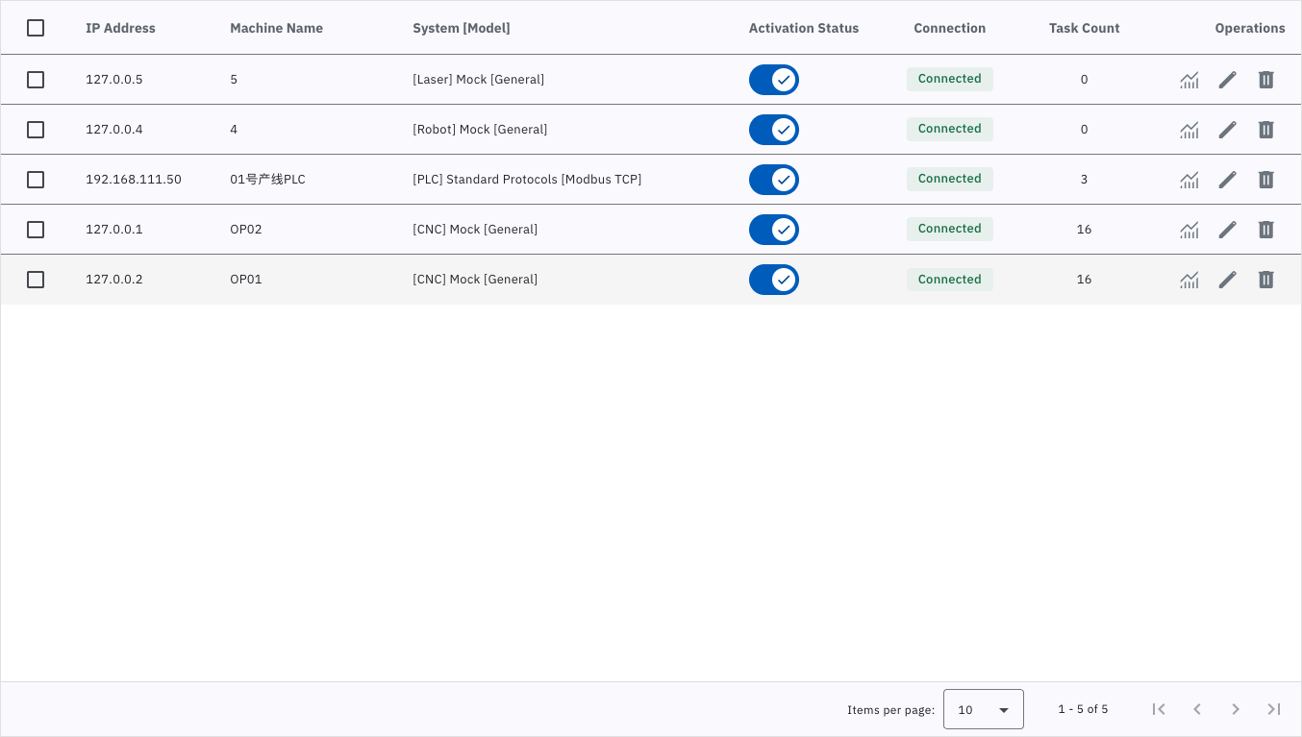The height and width of the screenshot is (737, 1302).
Task: Jump to last page in paginator
Action: (x=1274, y=709)
